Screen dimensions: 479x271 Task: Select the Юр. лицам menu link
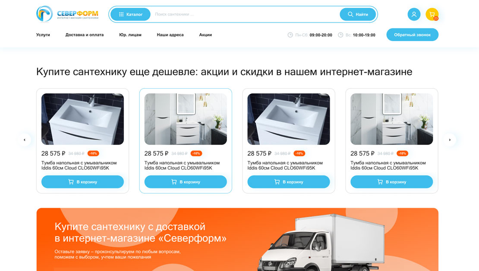click(x=130, y=35)
